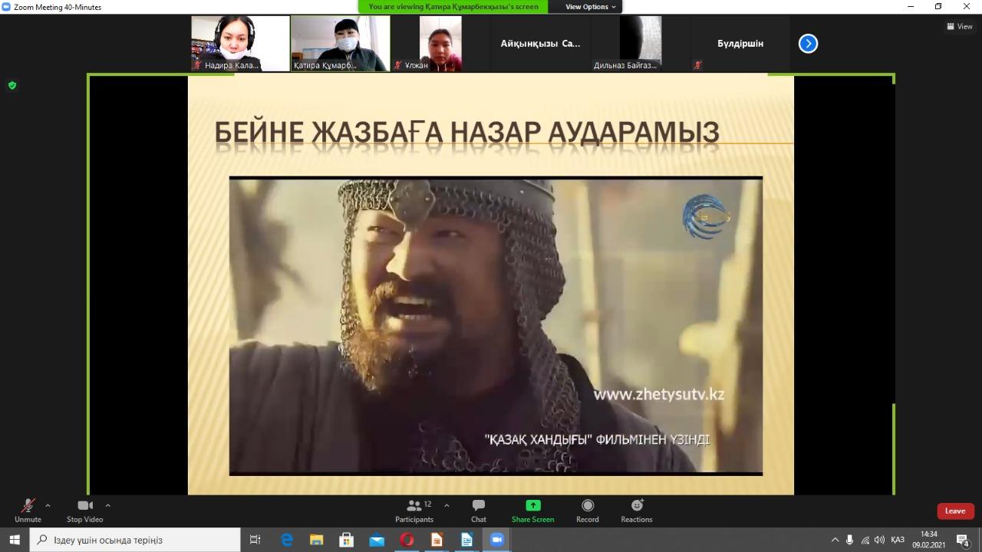The height and width of the screenshot is (552, 982).
Task: Click the green encryption shield icon
Action: tap(12, 85)
